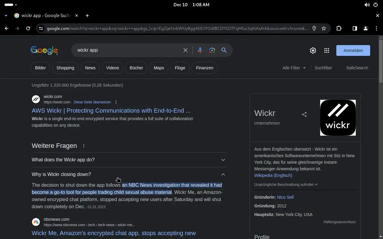The image size is (383, 239).
Task: Switch to the Shopping tab
Action: (x=65, y=68)
